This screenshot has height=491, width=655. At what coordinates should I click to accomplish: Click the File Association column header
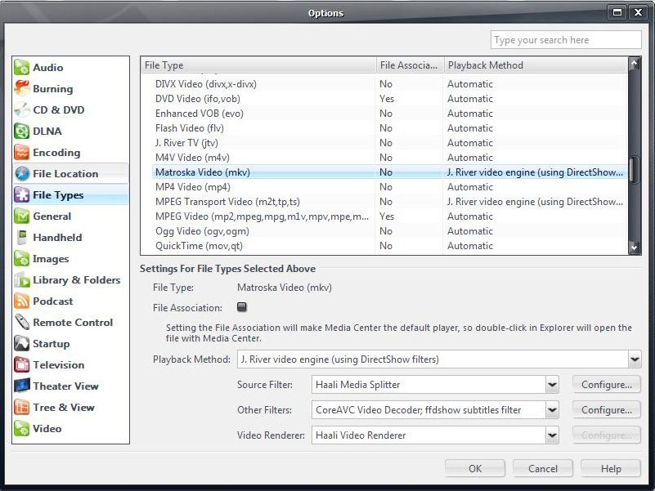click(410, 65)
